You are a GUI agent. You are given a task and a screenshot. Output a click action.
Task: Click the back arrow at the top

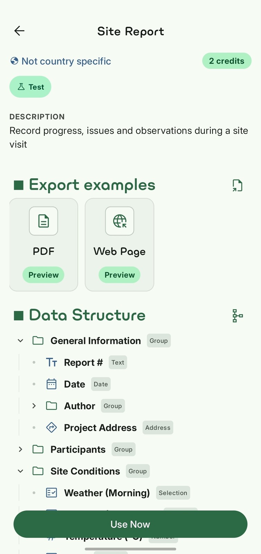tap(19, 31)
